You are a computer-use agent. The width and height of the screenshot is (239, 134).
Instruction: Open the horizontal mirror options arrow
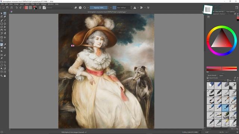pyautogui.click(x=138, y=7)
